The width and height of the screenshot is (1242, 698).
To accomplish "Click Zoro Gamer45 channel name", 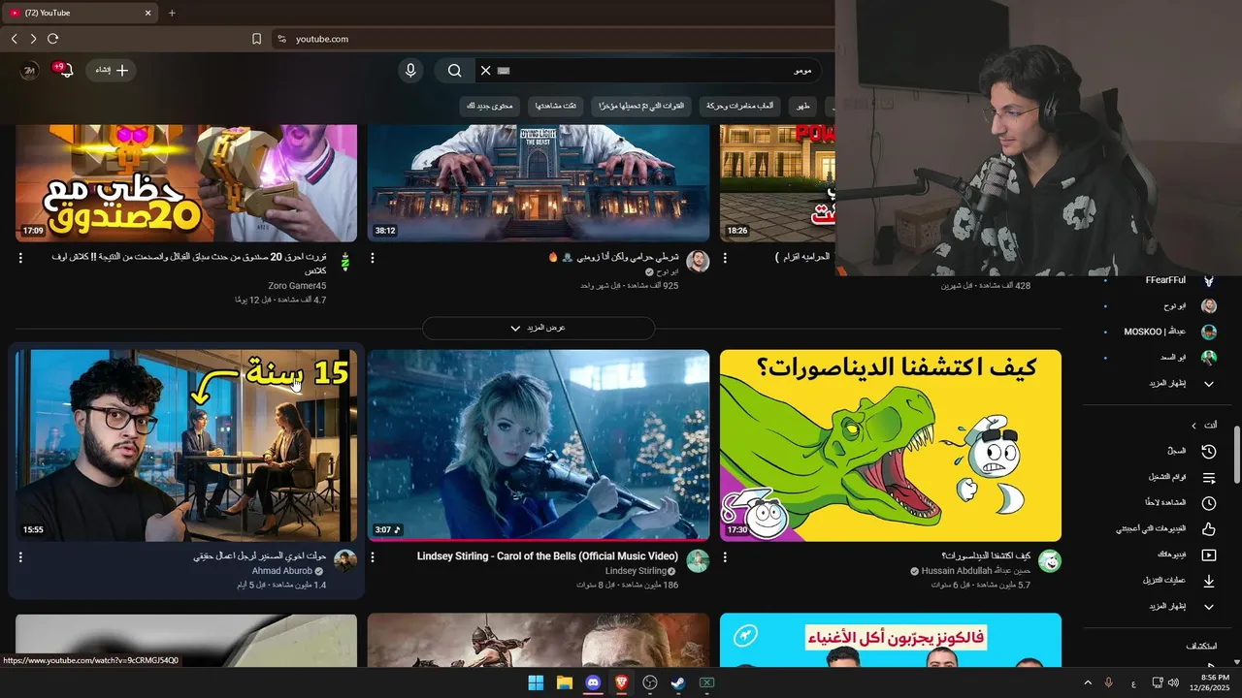I will 297,286.
